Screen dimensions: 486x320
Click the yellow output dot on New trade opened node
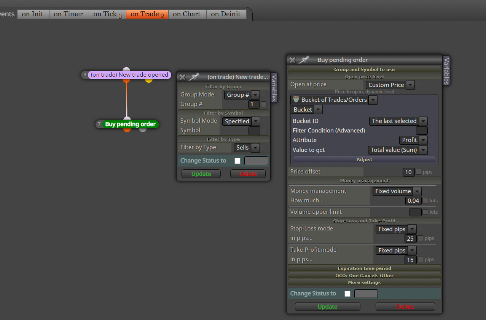coord(149,80)
